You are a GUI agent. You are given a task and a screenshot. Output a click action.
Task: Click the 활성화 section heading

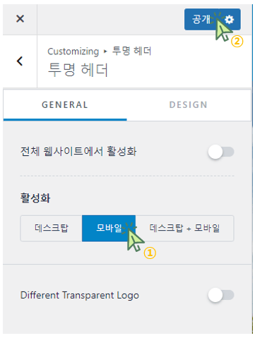pyautogui.click(x=35, y=198)
